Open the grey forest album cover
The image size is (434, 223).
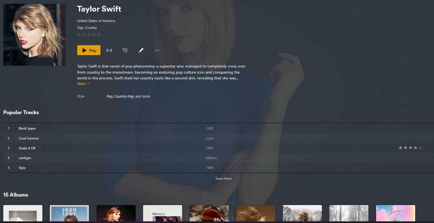coord(349,213)
